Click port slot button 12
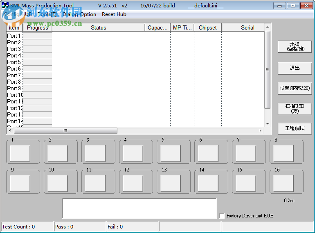 tap(133, 183)
